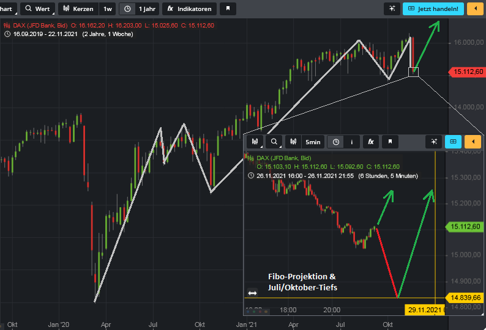Click bookmark icon next to Indikatoren
Screen dimensions: 486x330
point(227,9)
